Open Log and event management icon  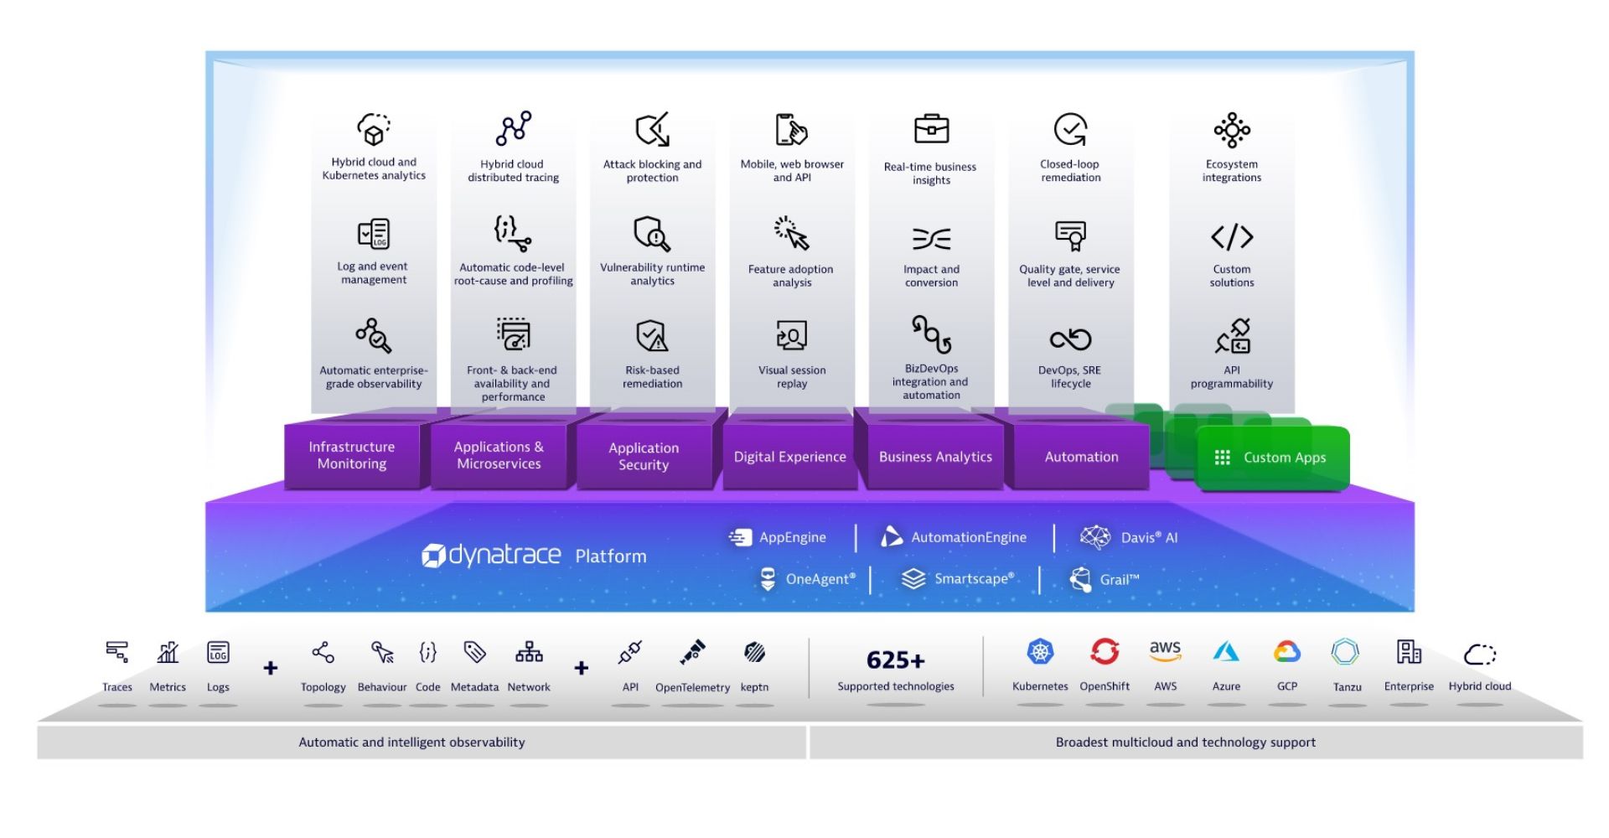373,235
